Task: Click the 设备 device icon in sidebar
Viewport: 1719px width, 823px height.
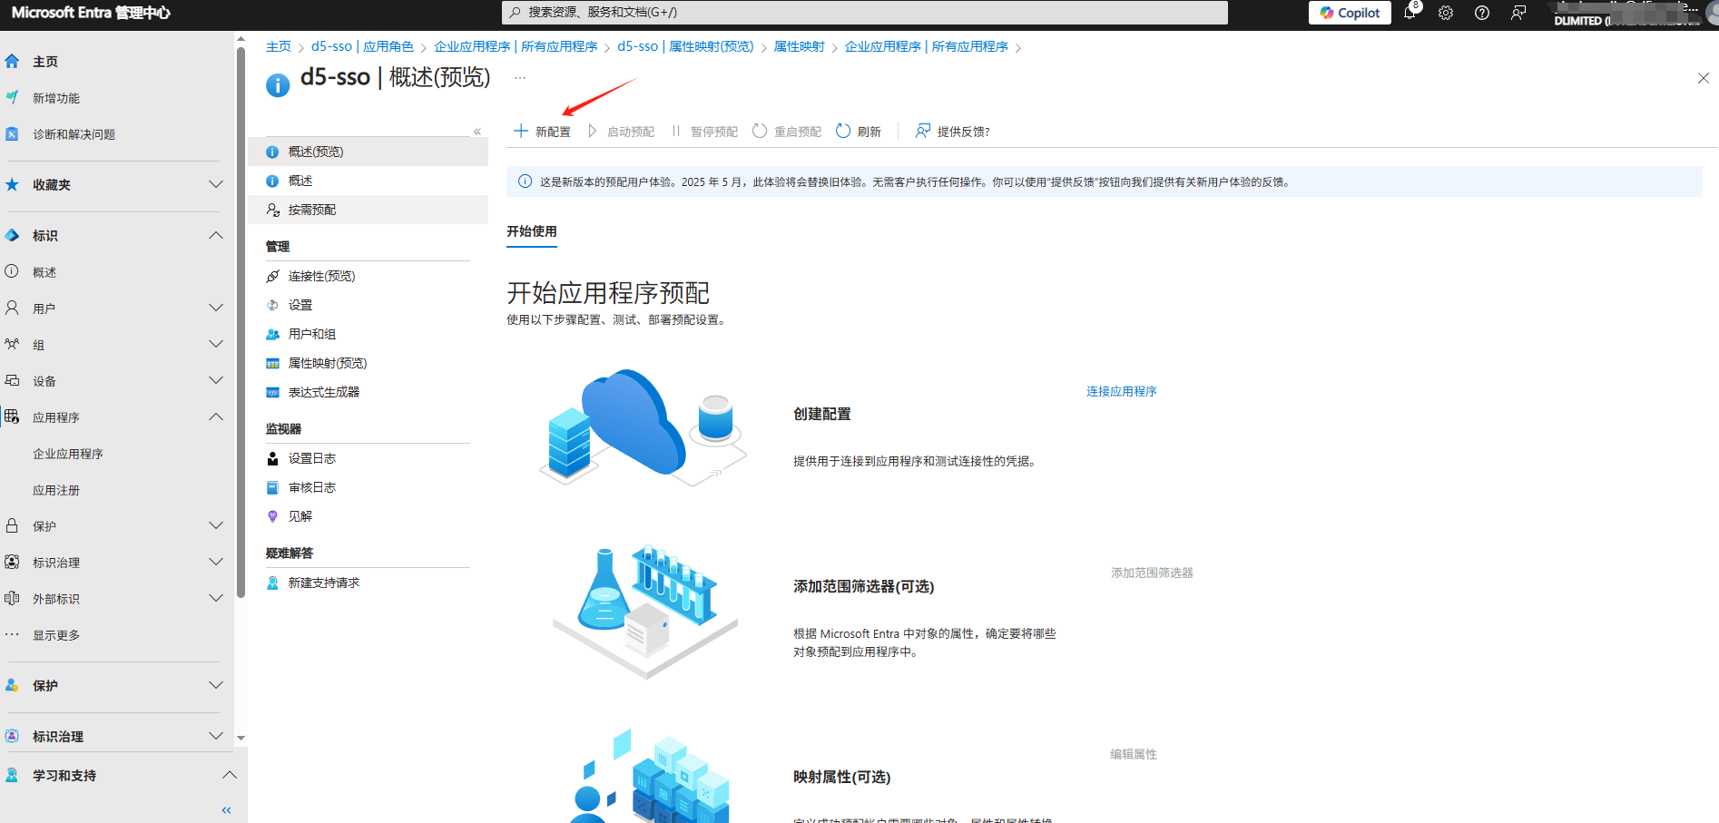Action: click(12, 381)
